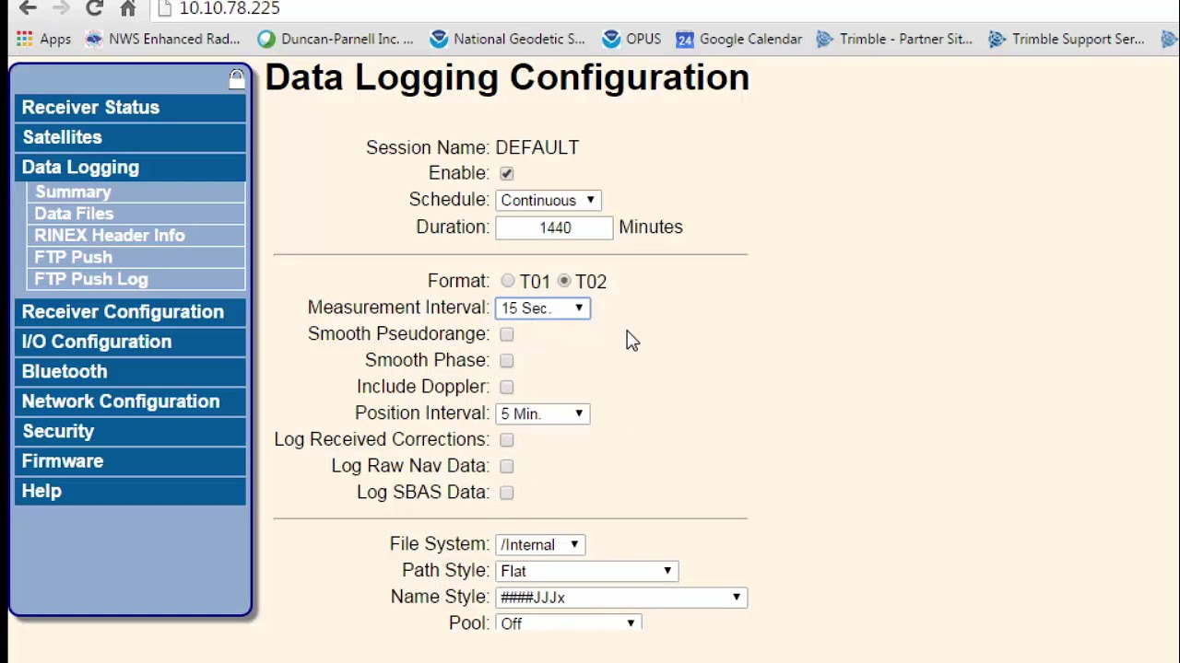Open Name Style dropdown
1180x663 pixels.
click(621, 598)
